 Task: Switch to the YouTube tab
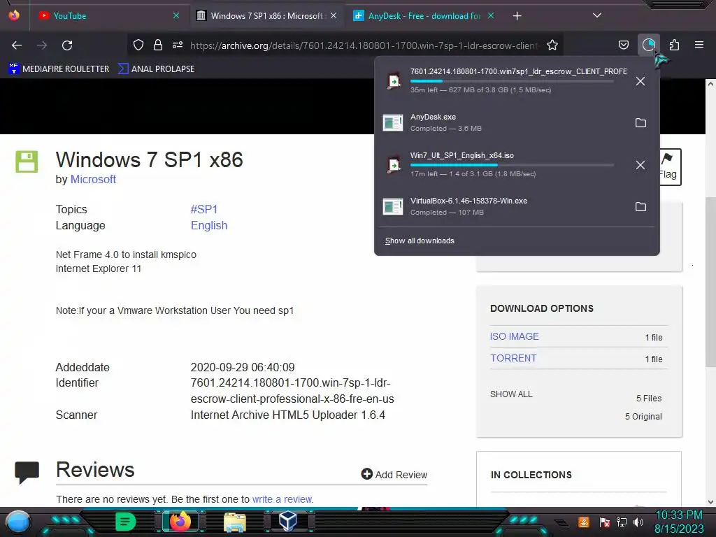pos(108,16)
